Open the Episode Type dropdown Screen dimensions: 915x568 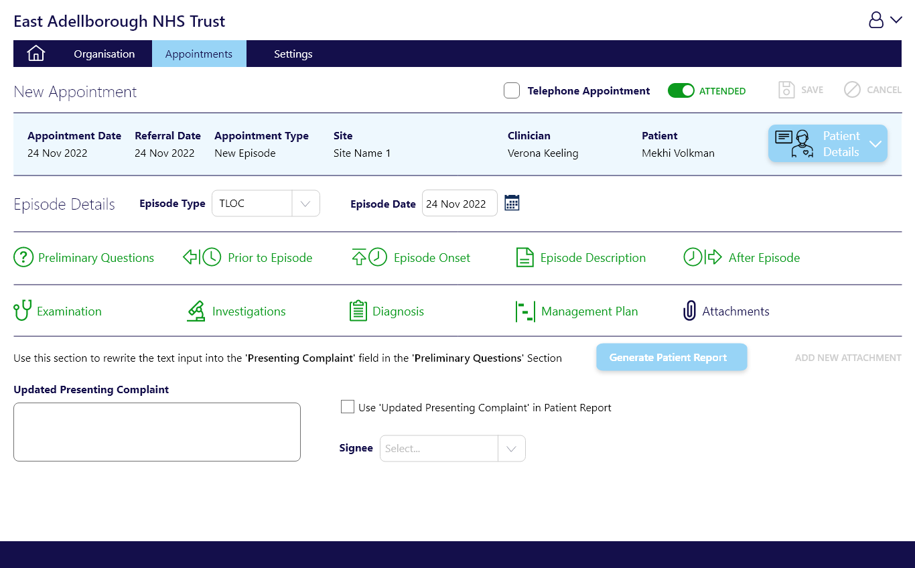[305, 204]
